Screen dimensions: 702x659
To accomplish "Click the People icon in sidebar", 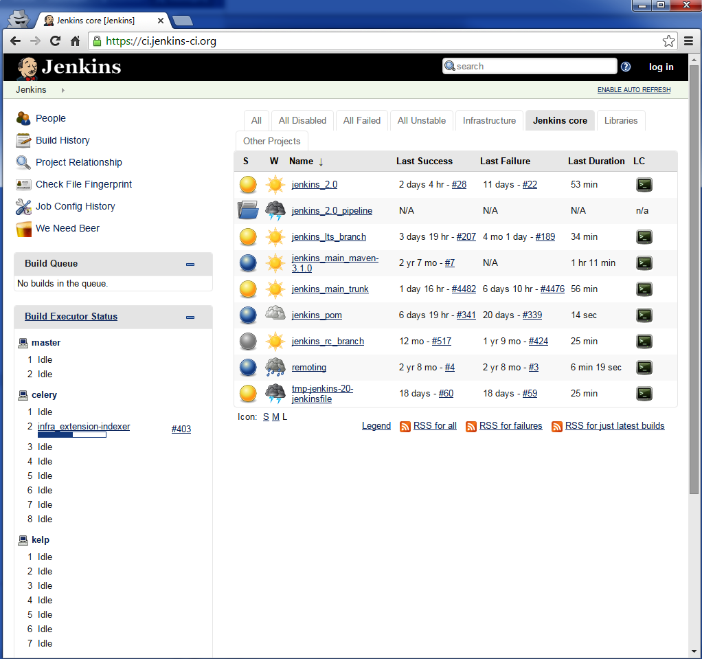I will pos(23,118).
